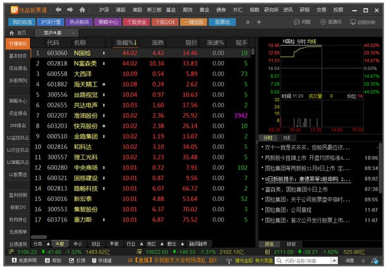The width and height of the screenshot is (386, 271).
Task: Collapse the right panel using the side arrow
Action: point(257,142)
